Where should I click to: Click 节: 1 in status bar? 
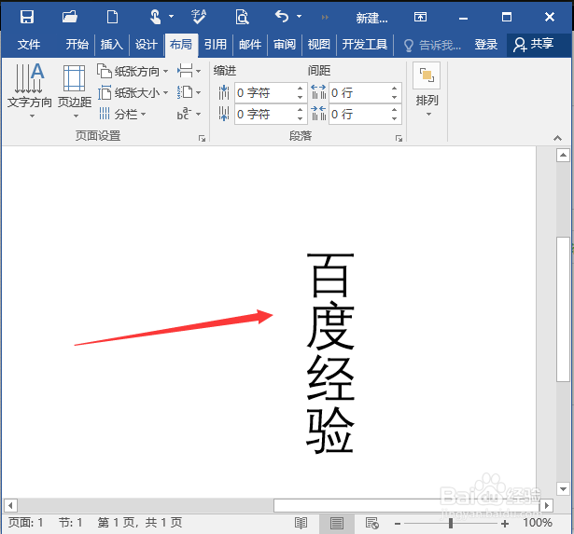[x=70, y=523]
